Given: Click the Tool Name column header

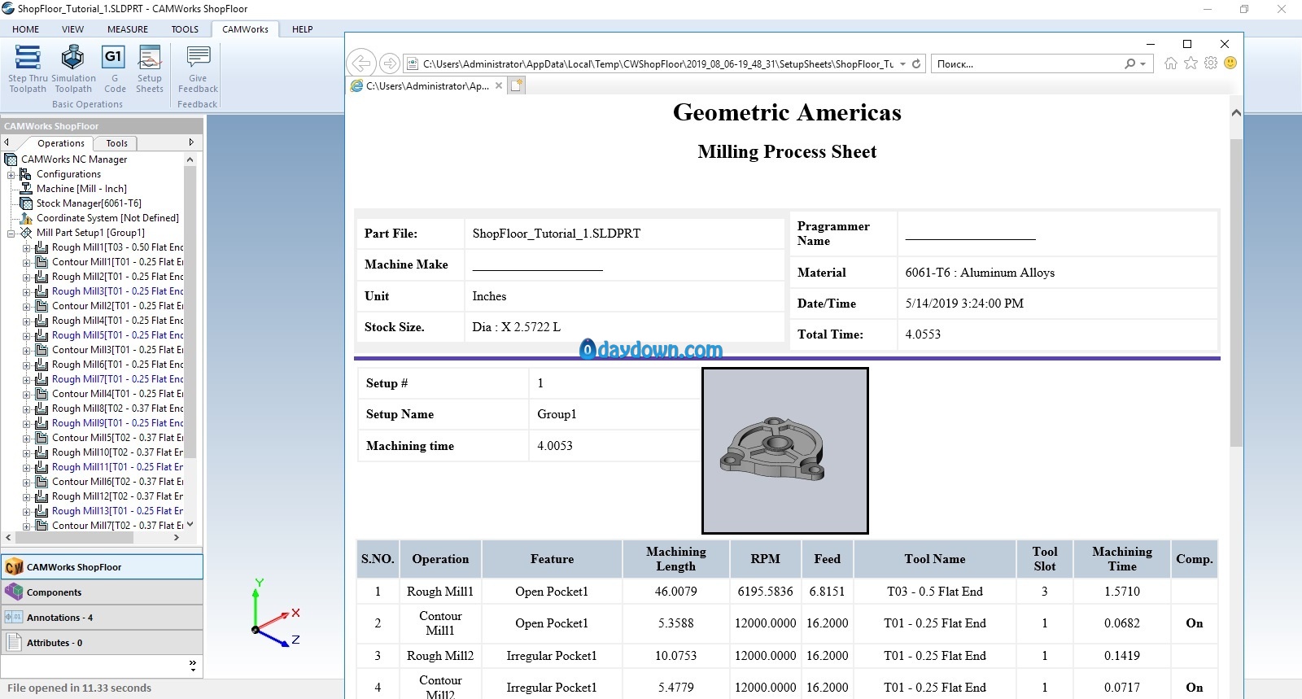Looking at the screenshot, I should tap(934, 559).
